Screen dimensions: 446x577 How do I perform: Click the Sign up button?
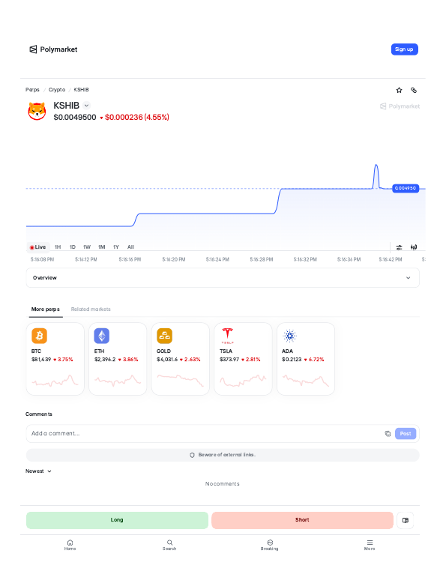[404, 49]
